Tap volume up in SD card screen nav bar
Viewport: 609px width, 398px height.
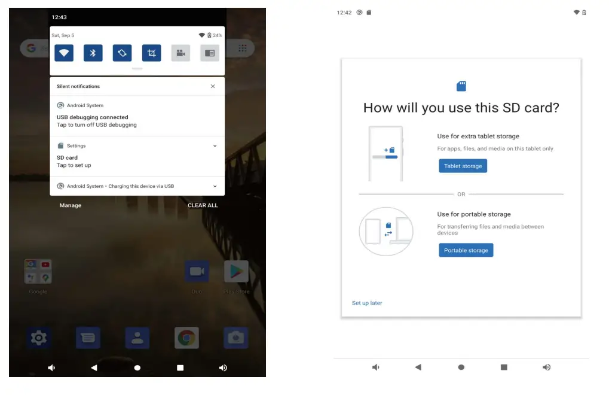546,367
